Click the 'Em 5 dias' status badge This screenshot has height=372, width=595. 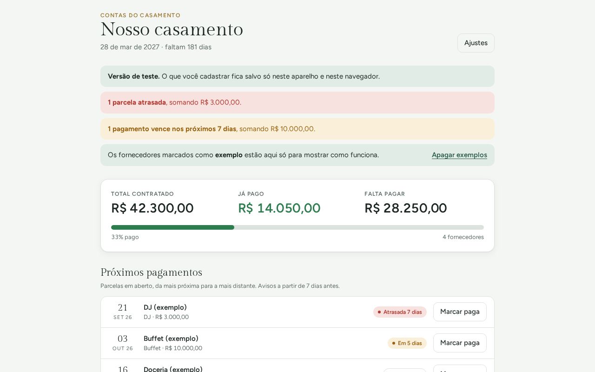(407, 343)
